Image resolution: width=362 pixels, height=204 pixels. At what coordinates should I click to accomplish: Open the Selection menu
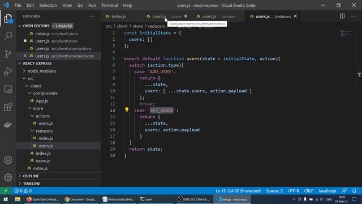[x=48, y=5]
